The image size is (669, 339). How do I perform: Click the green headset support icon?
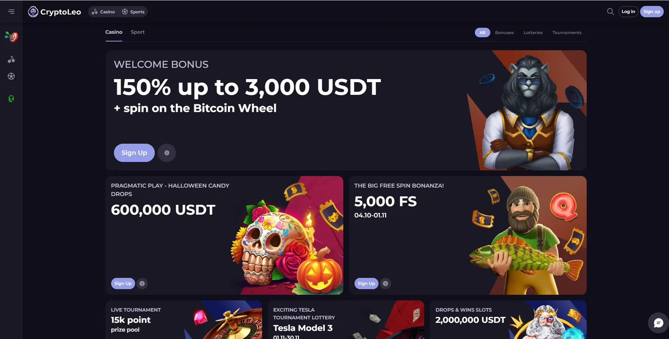tap(11, 99)
